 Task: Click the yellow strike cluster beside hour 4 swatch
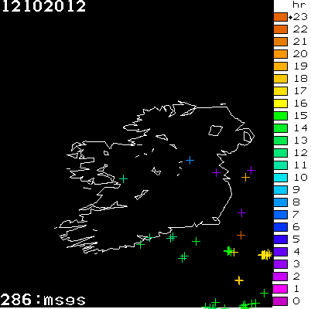click(x=265, y=255)
